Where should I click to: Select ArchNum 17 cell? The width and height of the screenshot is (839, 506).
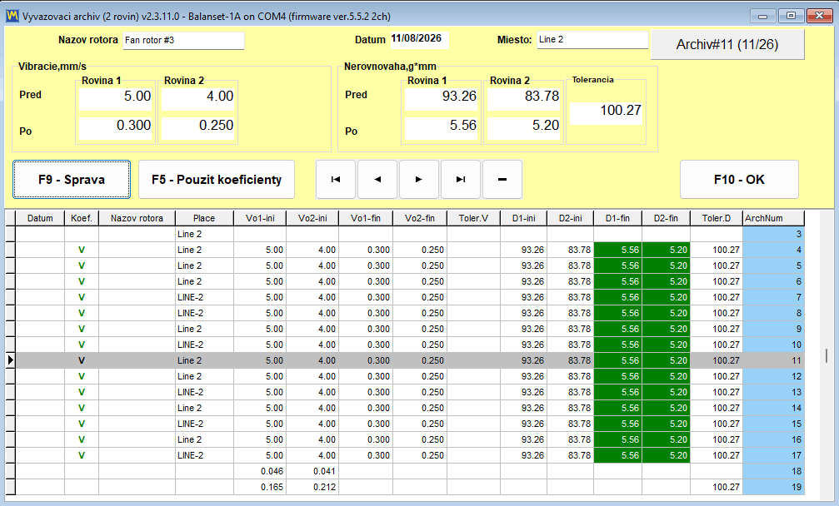(x=774, y=455)
